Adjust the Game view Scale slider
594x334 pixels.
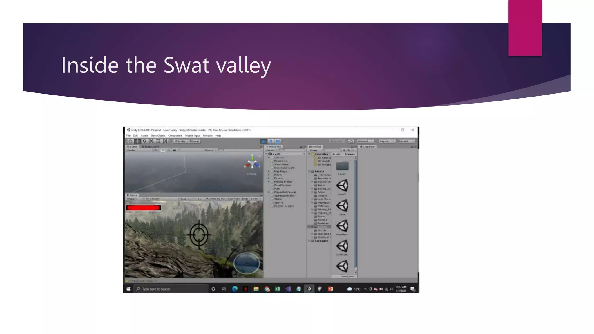tap(193, 199)
